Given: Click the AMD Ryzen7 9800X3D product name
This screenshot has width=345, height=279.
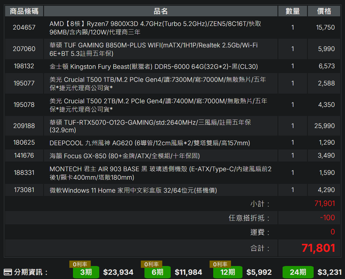Looking at the screenshot, I should [x=155, y=28].
